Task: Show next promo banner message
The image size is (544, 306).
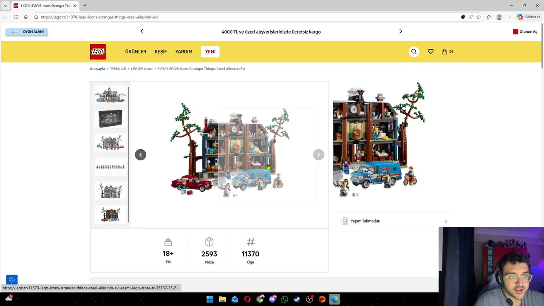Action: pyautogui.click(x=400, y=31)
